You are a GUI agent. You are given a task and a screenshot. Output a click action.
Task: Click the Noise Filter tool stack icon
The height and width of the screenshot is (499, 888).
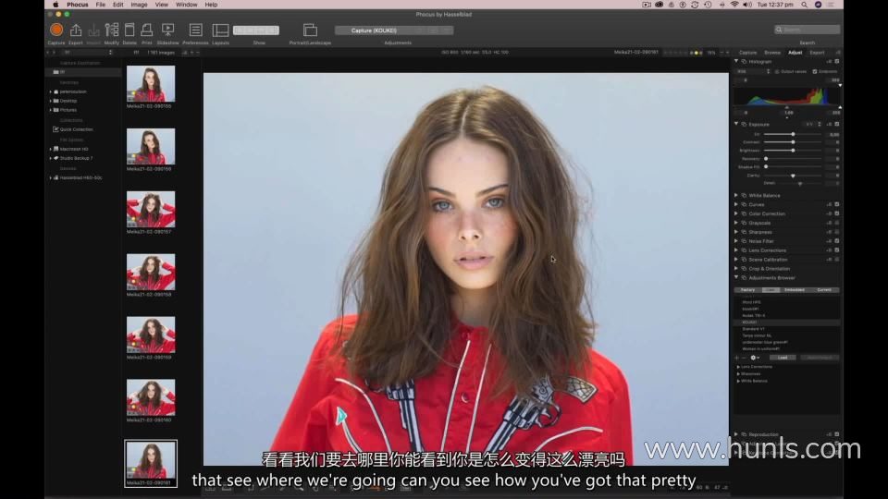point(744,241)
